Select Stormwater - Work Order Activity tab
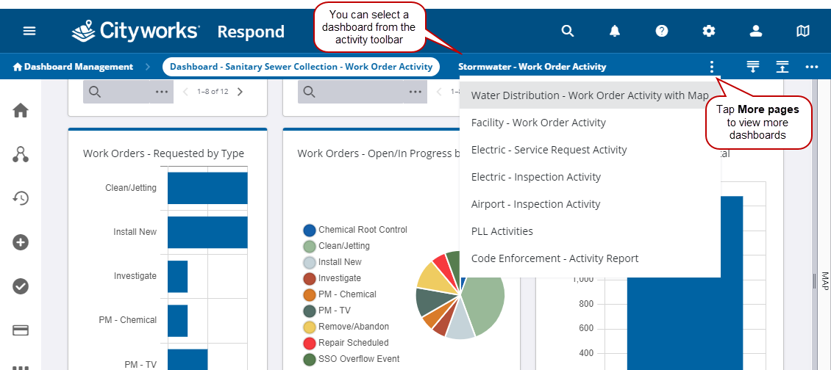831x370 pixels. tap(532, 67)
